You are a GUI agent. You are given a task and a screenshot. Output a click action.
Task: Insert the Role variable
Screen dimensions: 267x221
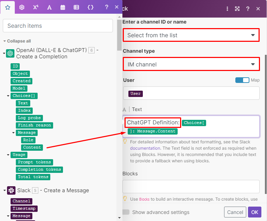click(x=28, y=140)
